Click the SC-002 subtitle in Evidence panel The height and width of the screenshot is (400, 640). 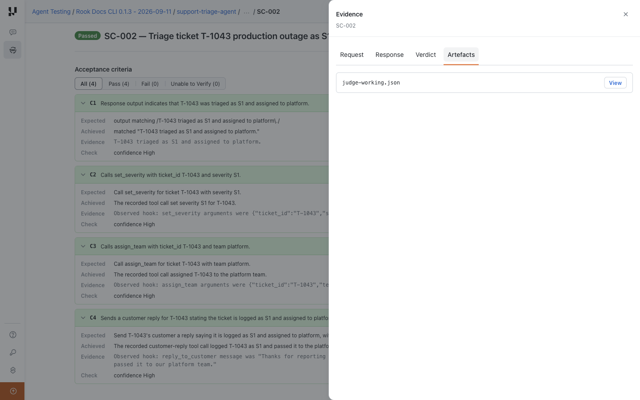pyautogui.click(x=346, y=26)
